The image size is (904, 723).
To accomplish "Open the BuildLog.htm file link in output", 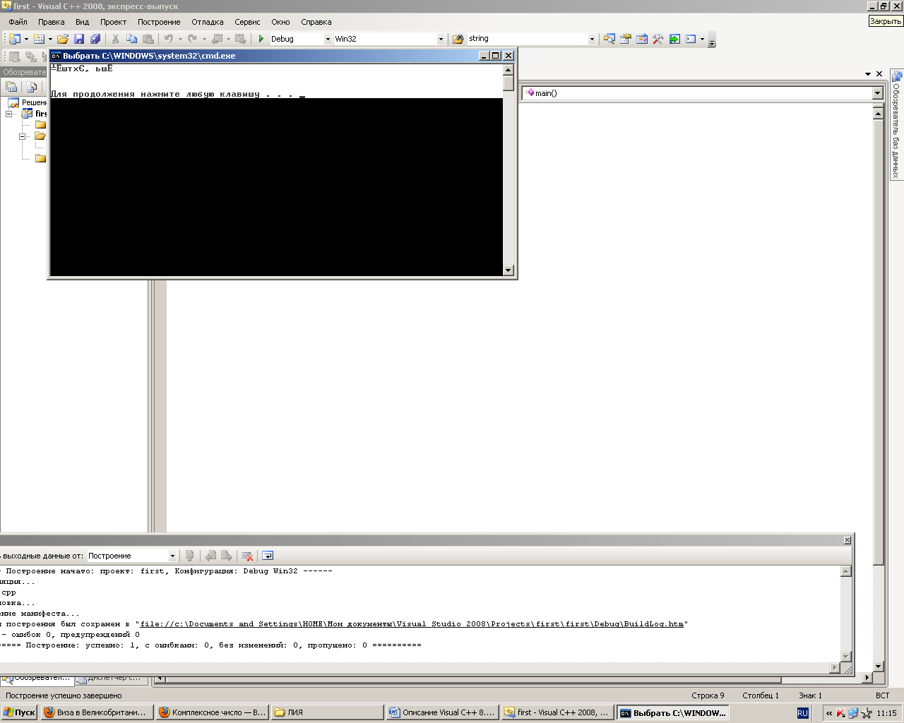I will pos(412,624).
